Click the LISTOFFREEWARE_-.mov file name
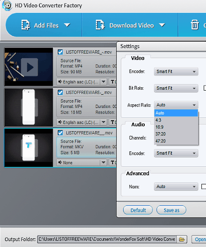Screen dimensions: 206x247 click(89, 52)
